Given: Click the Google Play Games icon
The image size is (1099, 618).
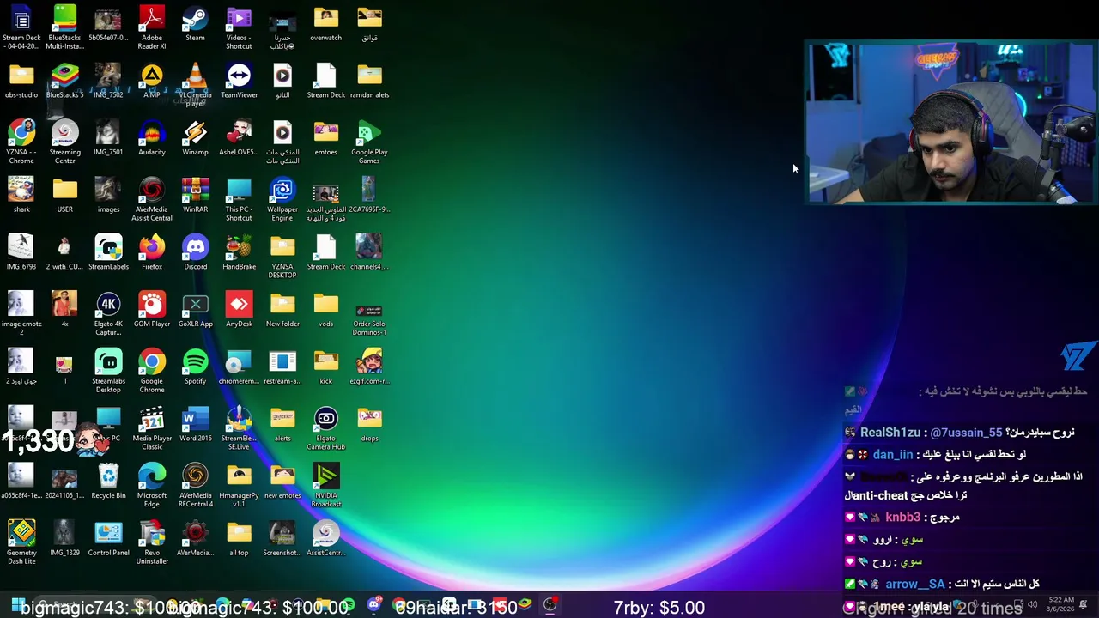Looking at the screenshot, I should point(369,142).
